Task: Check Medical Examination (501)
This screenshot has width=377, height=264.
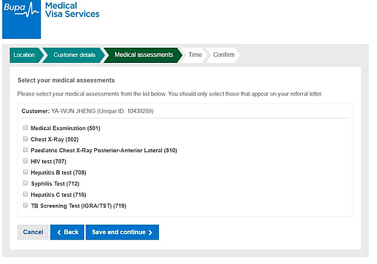Action: point(25,128)
